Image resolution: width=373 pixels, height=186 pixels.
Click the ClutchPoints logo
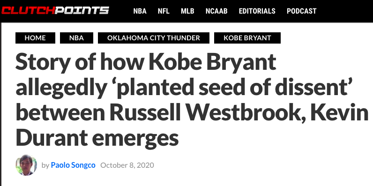coord(55,10)
